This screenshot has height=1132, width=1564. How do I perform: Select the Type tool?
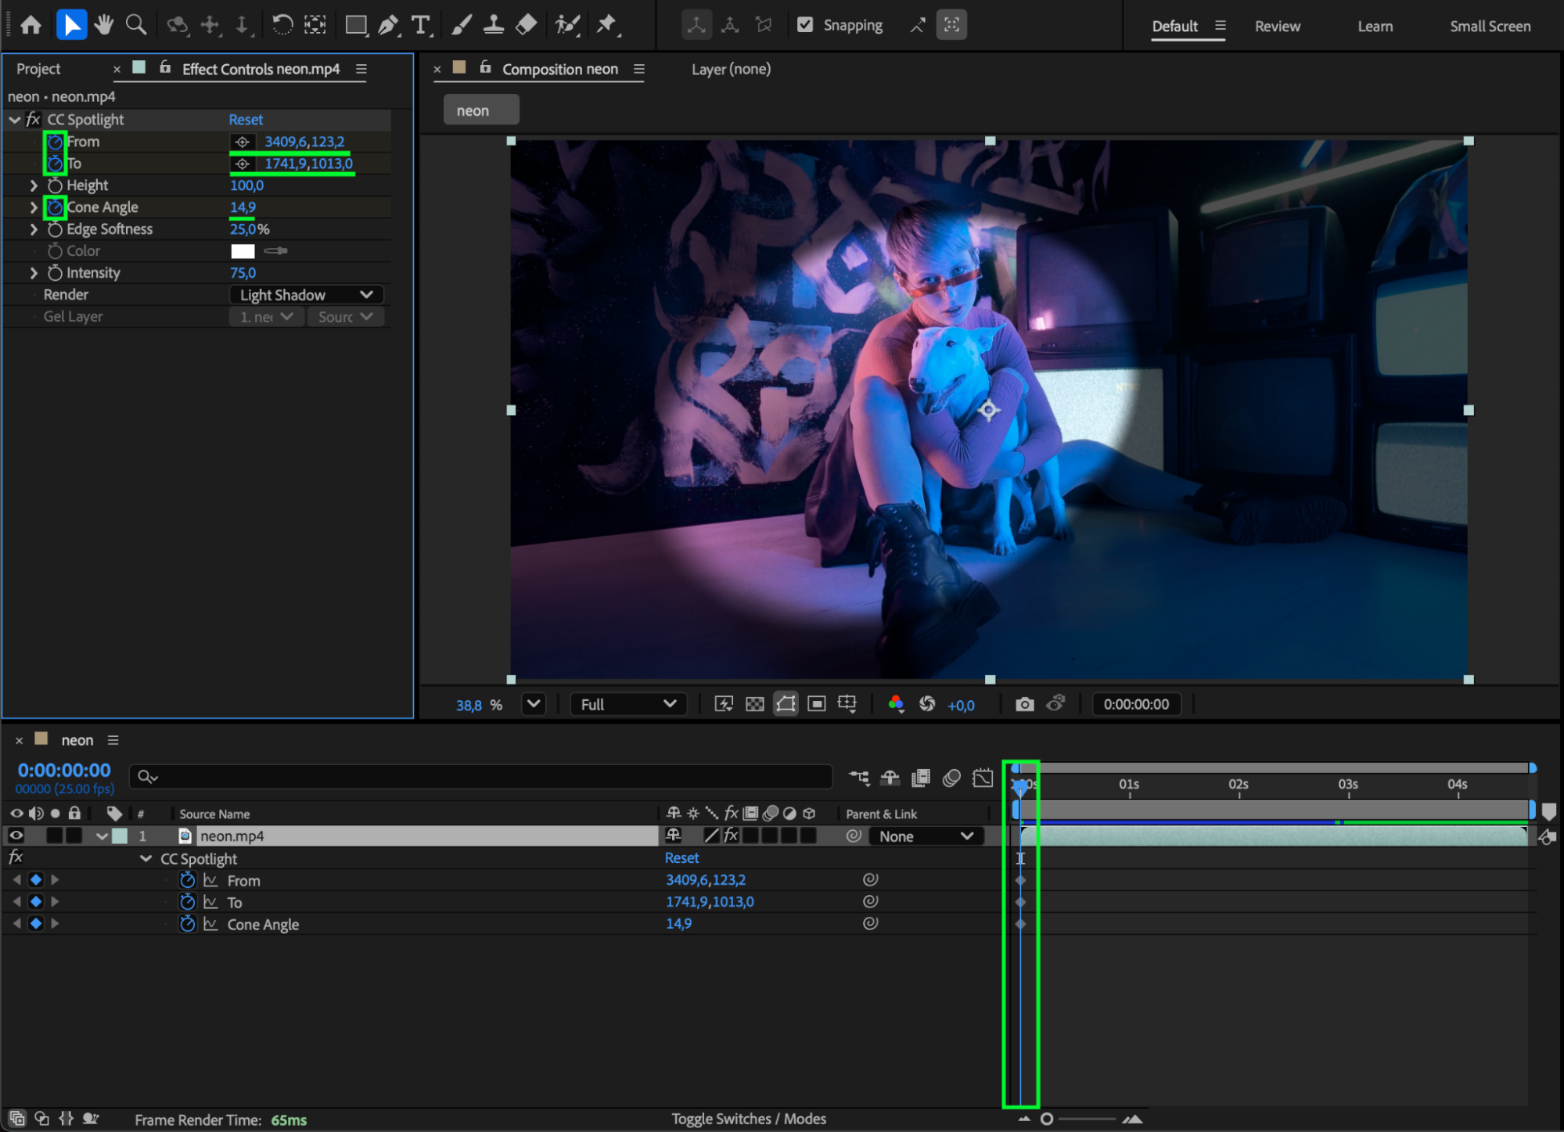coord(421,25)
